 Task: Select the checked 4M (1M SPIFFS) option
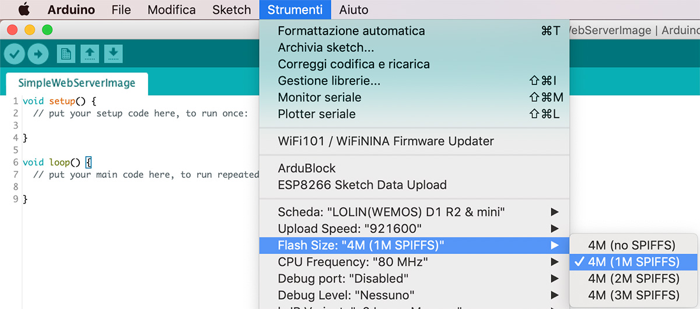[632, 262]
